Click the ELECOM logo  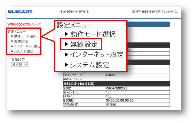coord(20,11)
